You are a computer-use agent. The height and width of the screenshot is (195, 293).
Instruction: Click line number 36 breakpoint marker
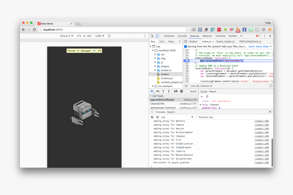pyautogui.click(x=187, y=61)
